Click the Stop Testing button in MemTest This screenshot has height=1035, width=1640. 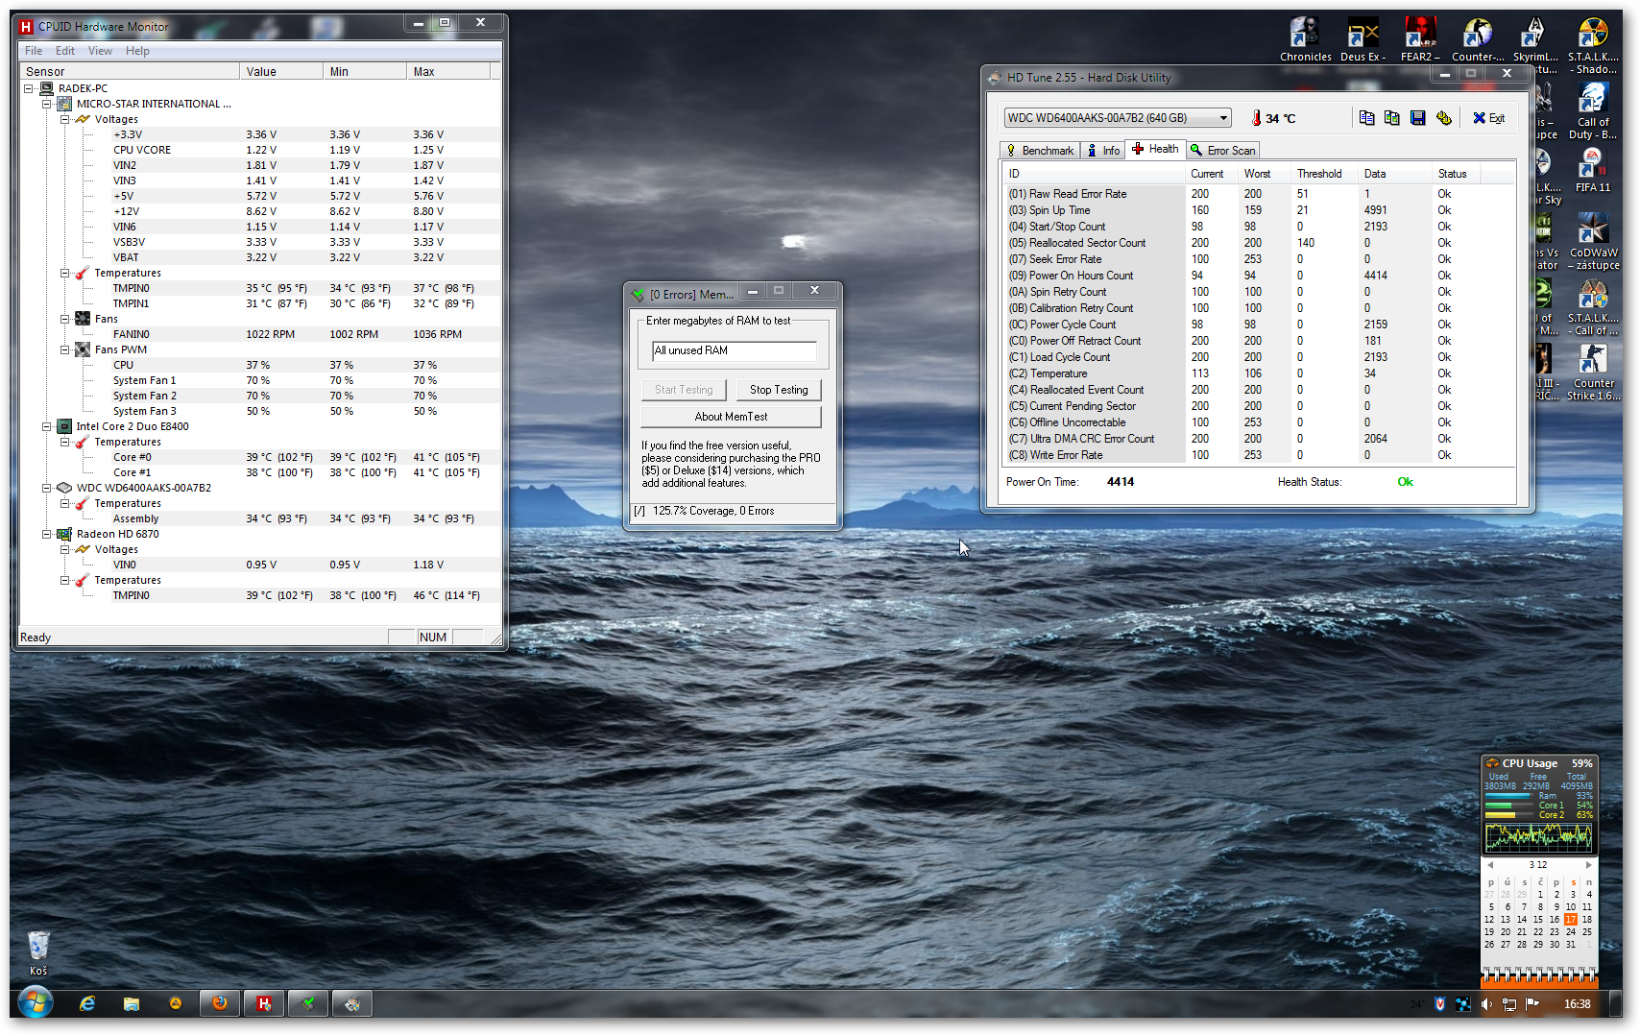pos(778,390)
